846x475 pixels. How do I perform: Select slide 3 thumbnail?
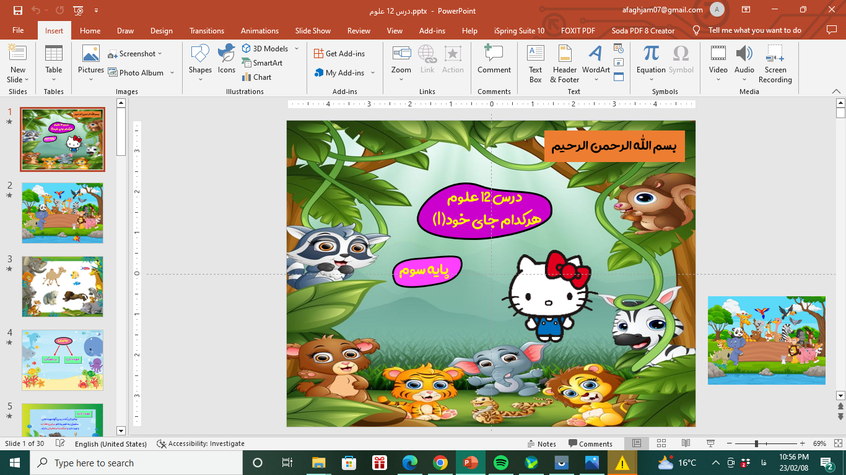[x=63, y=286]
